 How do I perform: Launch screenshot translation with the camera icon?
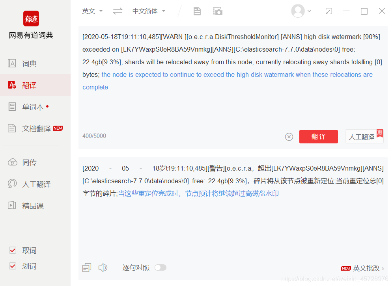218,11
